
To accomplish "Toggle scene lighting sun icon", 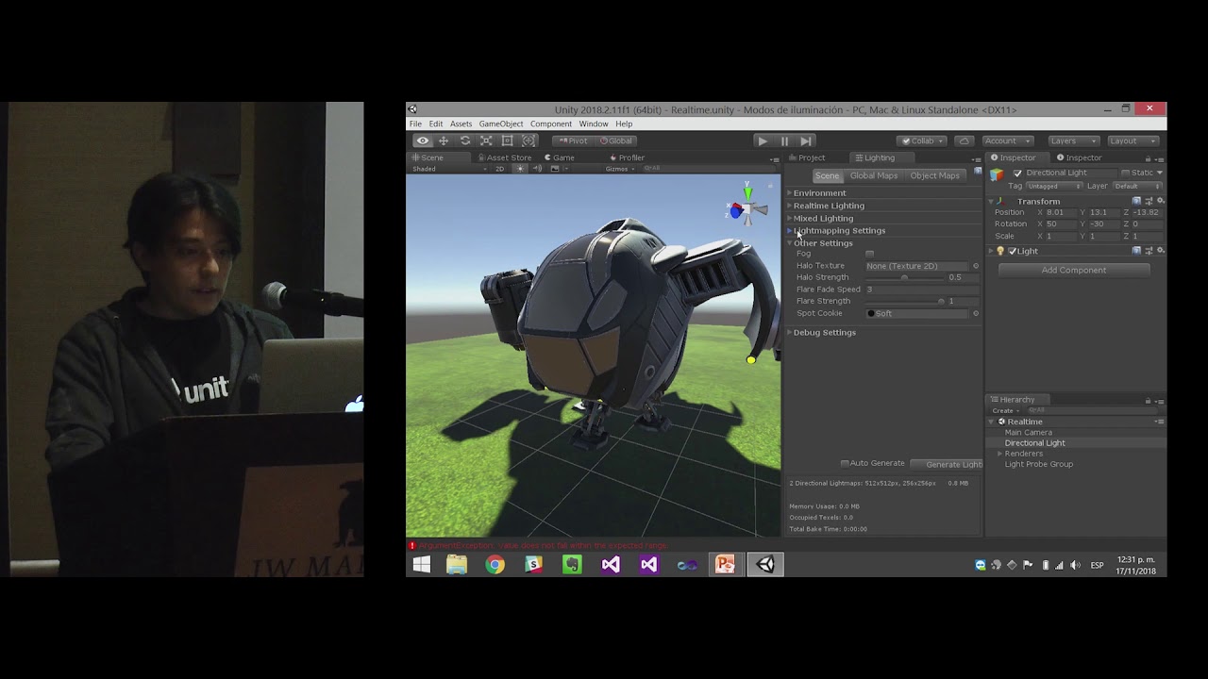I will tap(520, 169).
